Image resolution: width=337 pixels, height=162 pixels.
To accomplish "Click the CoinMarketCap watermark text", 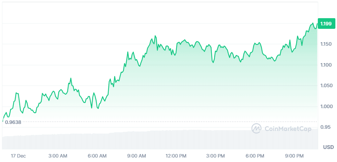I will coord(288,129).
